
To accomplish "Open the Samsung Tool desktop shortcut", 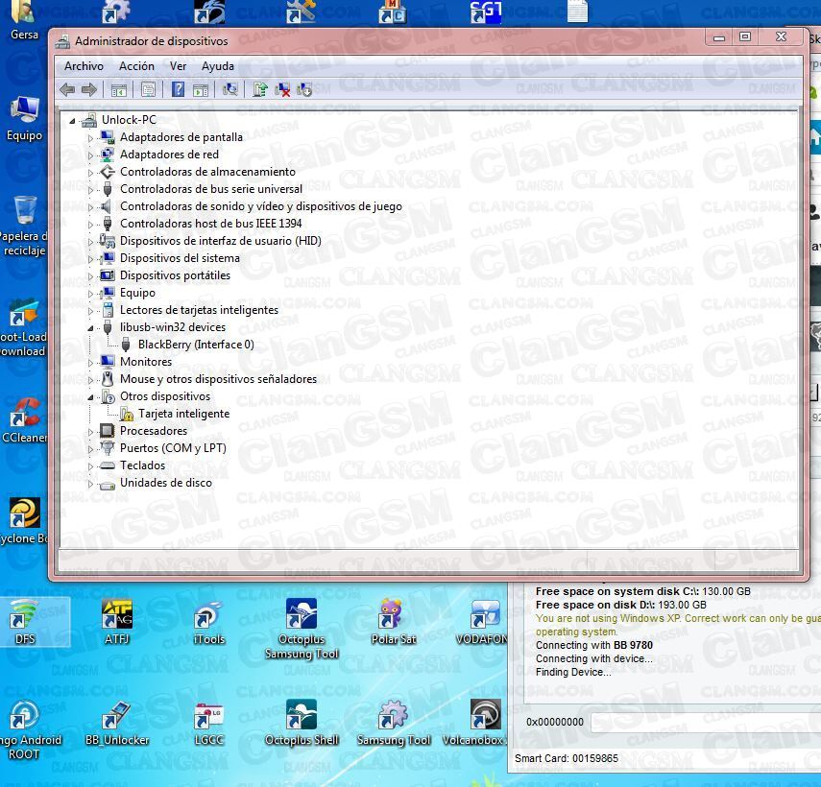I will (394, 723).
